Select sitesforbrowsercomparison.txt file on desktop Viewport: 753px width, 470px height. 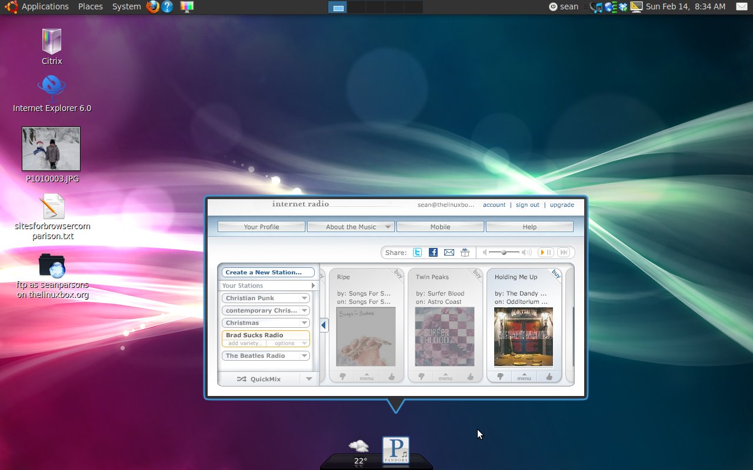coord(52,217)
